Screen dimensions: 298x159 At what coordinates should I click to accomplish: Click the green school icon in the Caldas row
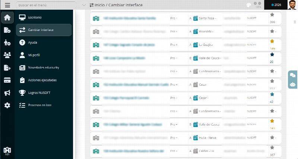click(96, 151)
